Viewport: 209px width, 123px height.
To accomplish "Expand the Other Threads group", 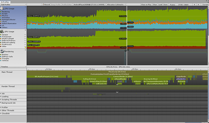I will tap(1, 110).
